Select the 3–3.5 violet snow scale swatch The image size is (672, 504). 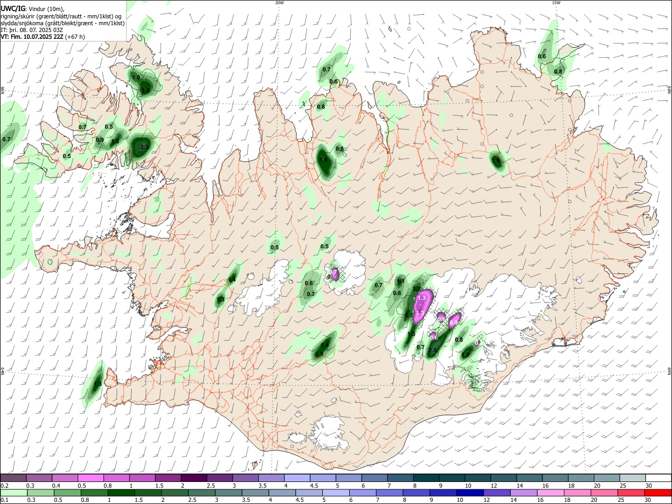click(245, 478)
